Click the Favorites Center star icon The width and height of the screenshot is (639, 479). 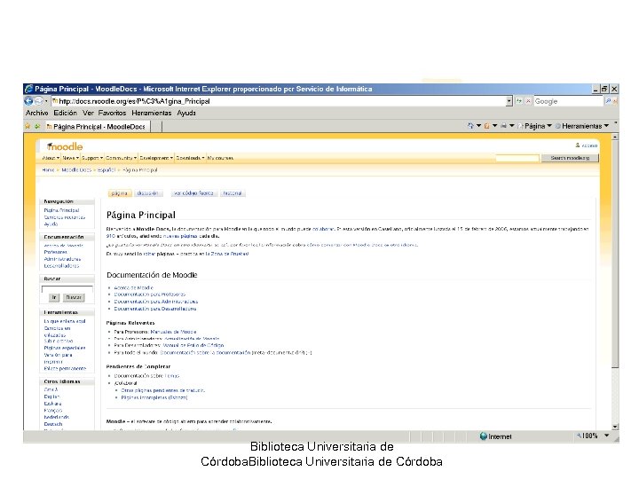(28, 126)
